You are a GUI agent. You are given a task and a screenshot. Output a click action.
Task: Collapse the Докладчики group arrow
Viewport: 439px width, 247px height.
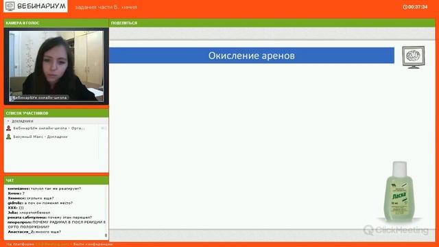coord(8,121)
